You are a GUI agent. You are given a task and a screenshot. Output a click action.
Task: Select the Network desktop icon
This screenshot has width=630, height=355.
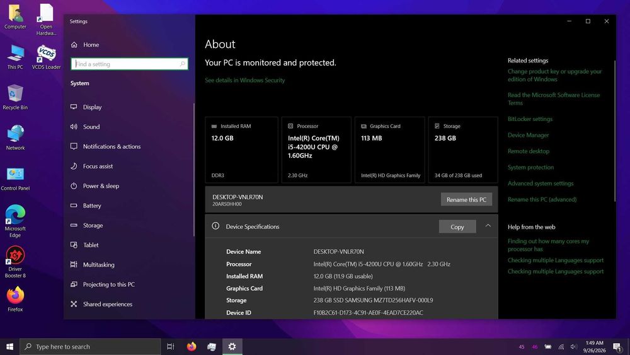pyautogui.click(x=15, y=137)
